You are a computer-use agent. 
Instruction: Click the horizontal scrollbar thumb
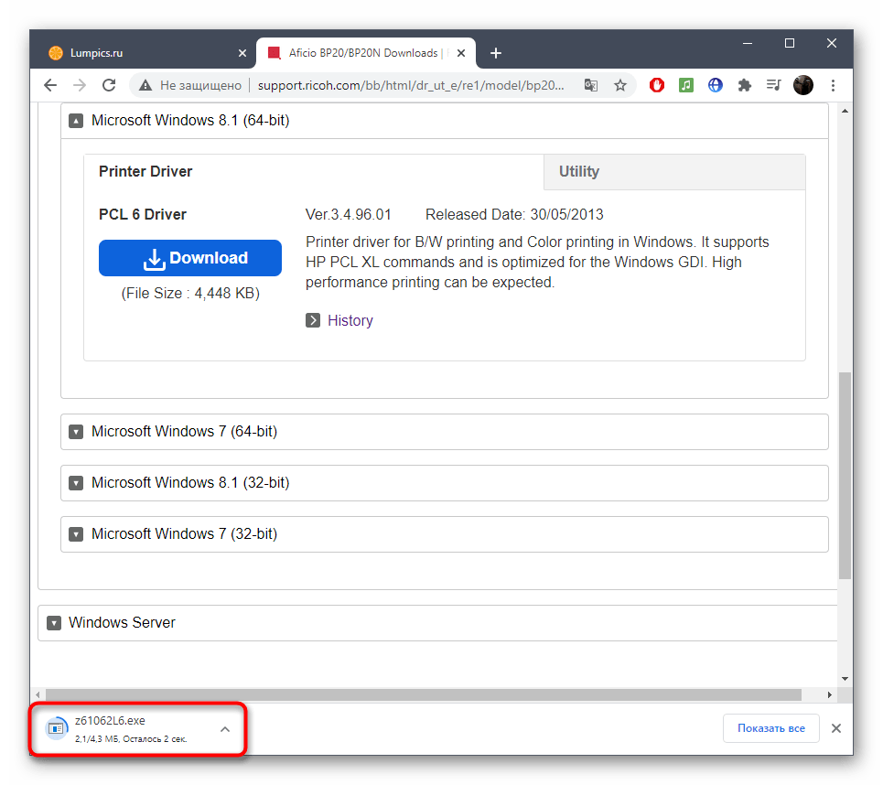(424, 695)
